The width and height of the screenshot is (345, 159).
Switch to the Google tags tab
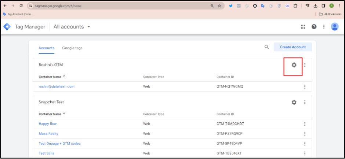coord(72,48)
